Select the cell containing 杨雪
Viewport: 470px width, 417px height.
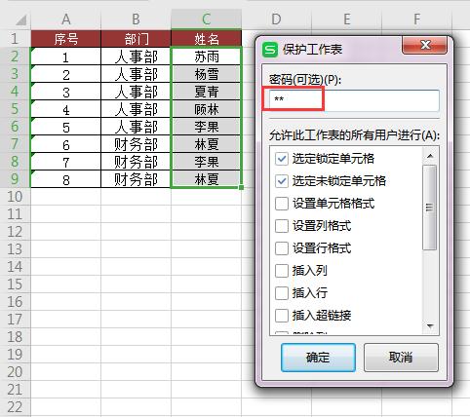(206, 74)
